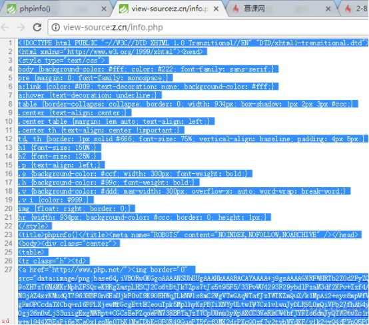This screenshot has width=369, height=325.
Task: Click the closing /style tag line
Action: pyautogui.click(x=35, y=226)
